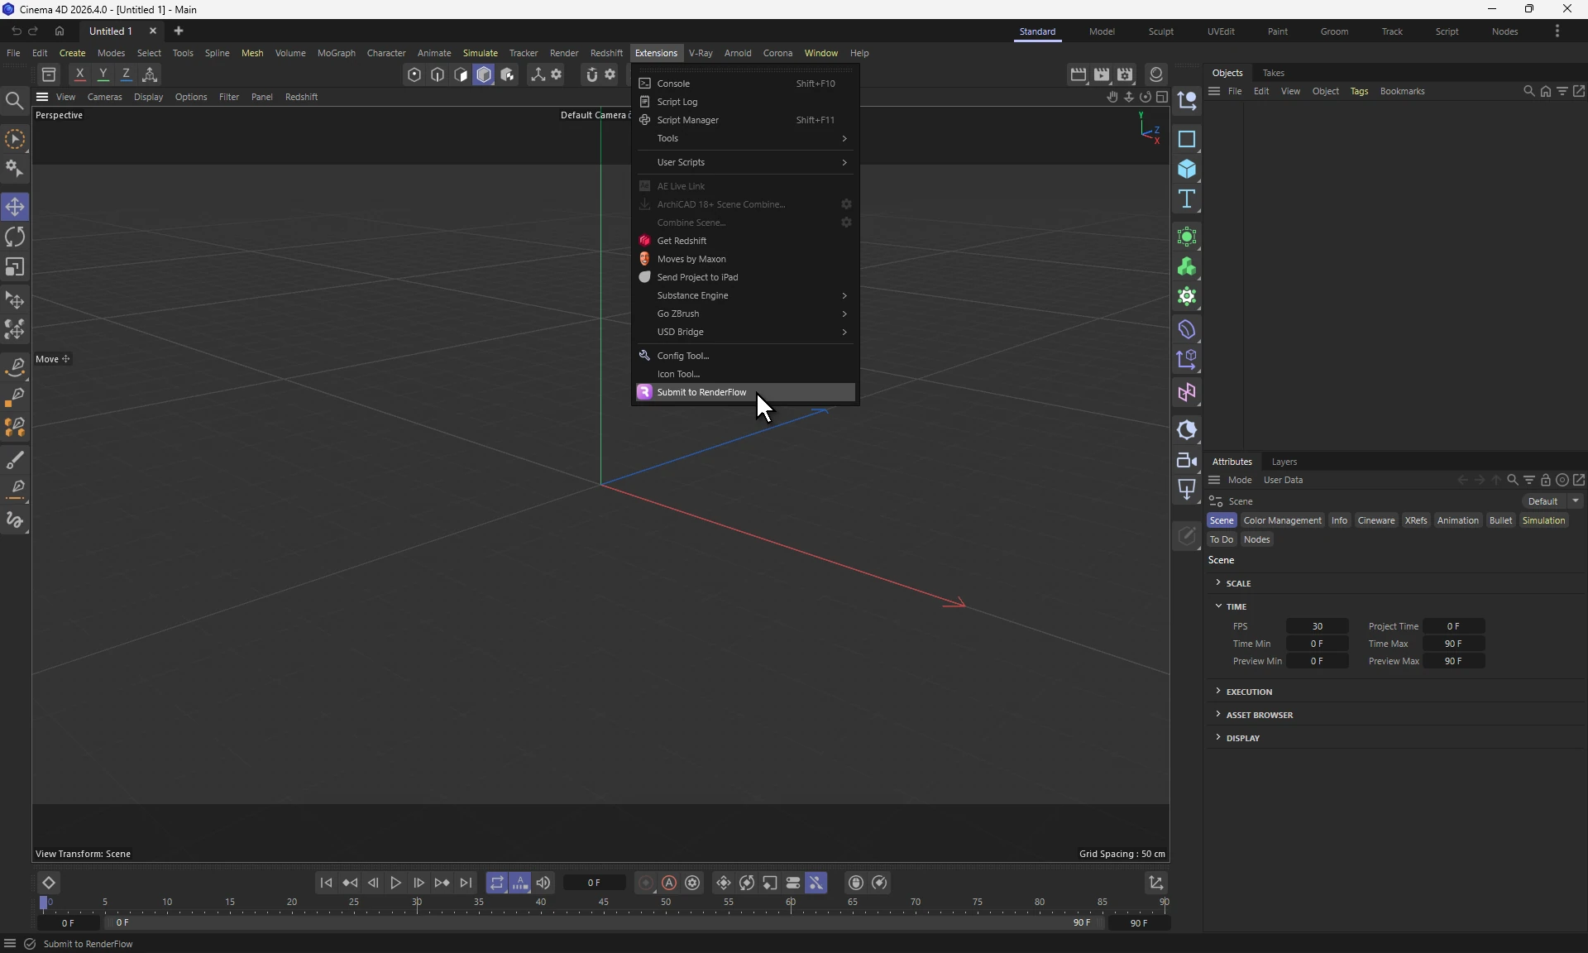Viewport: 1588px width, 953px height.
Task: Expand the ASSET BROWSER section
Action: pyautogui.click(x=1259, y=715)
